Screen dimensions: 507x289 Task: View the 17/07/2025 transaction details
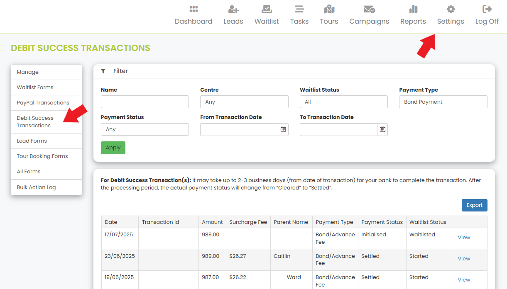pyautogui.click(x=464, y=237)
